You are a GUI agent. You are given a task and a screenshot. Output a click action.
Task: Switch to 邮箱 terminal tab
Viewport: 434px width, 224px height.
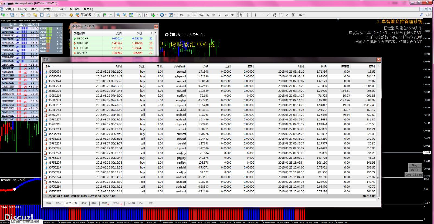coord(105,203)
